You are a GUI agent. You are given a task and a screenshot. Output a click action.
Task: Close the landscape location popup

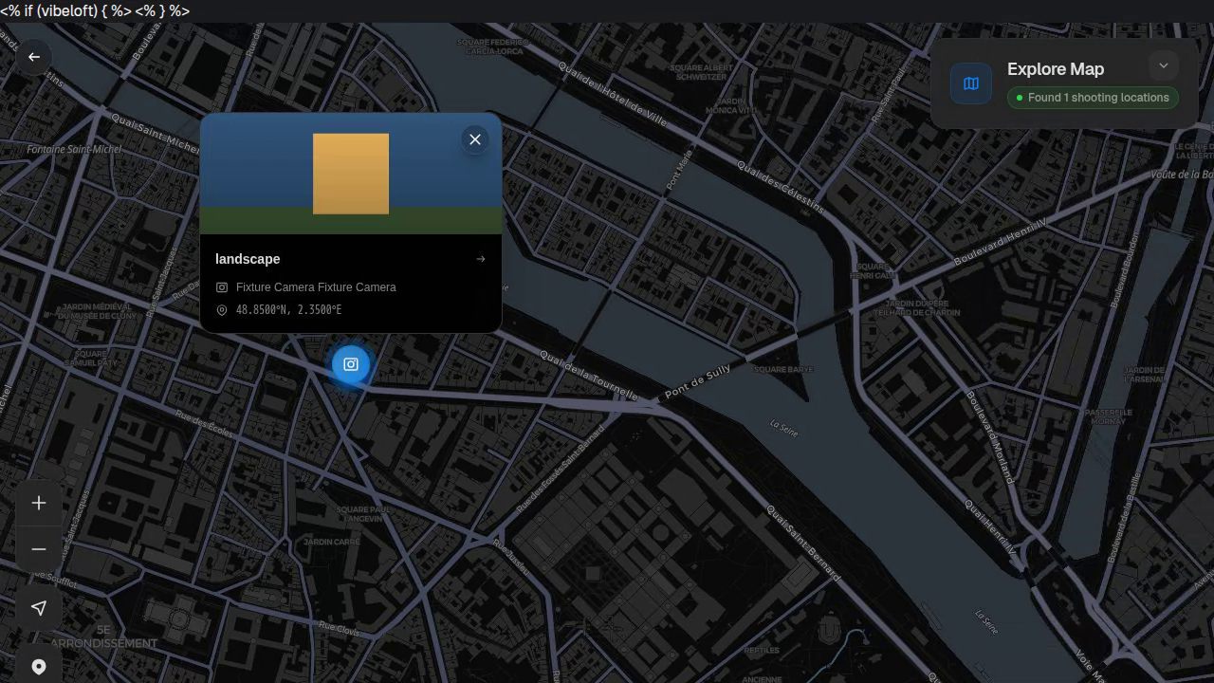tap(475, 139)
